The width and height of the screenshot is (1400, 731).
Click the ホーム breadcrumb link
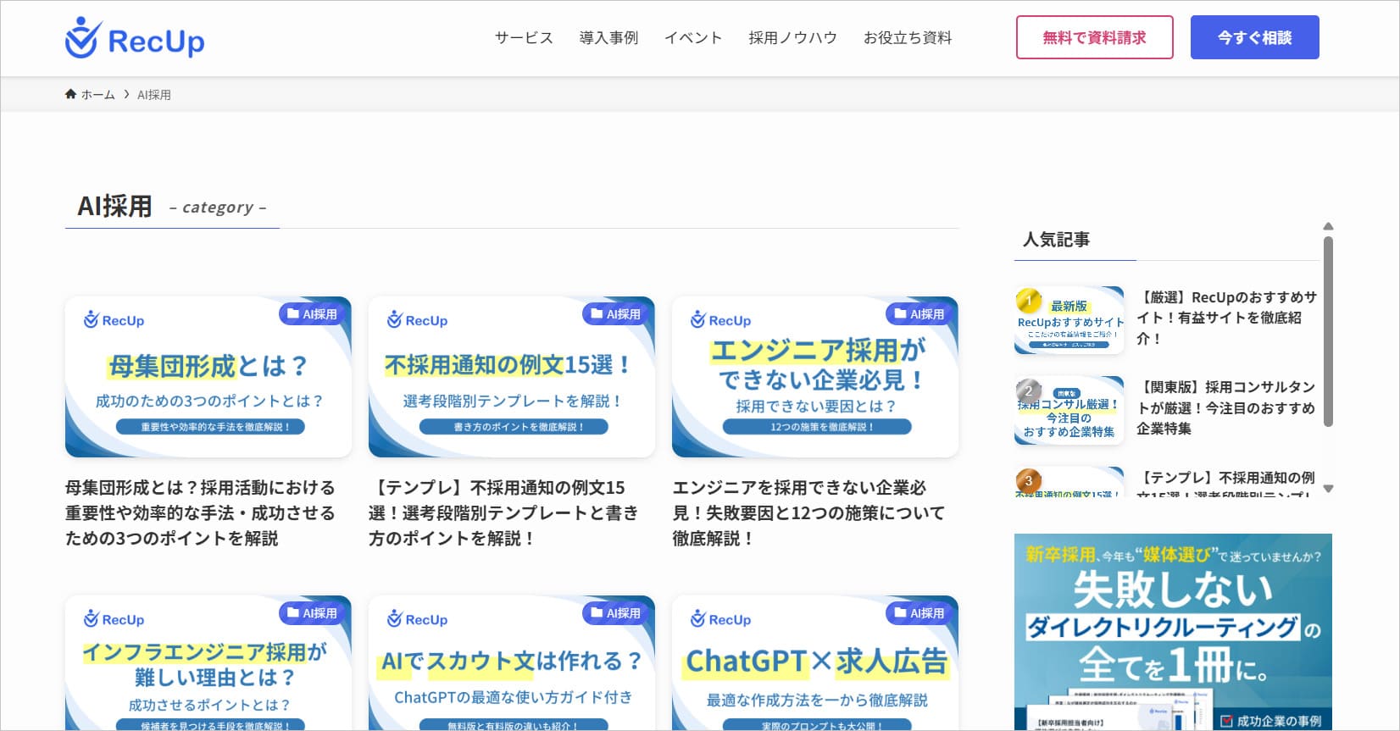pos(97,95)
